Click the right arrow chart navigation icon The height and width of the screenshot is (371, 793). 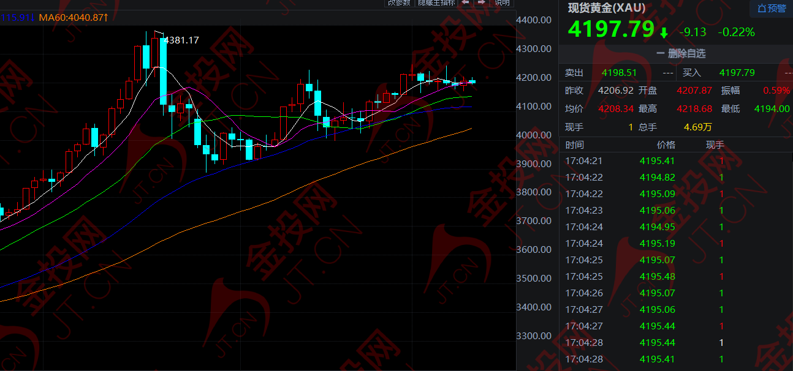click(x=482, y=2)
